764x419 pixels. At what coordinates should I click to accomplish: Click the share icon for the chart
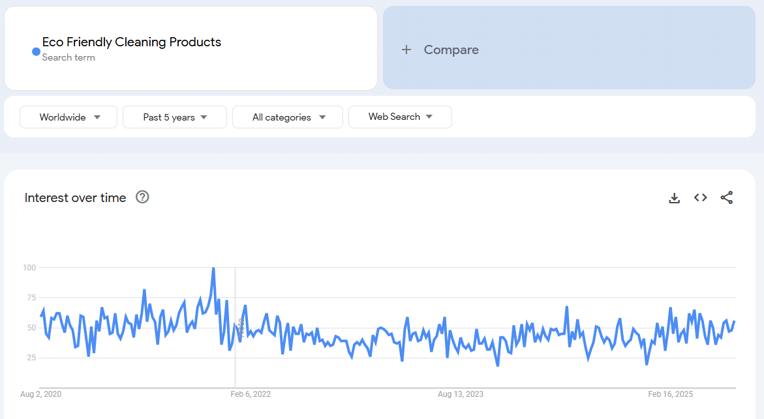coord(727,197)
